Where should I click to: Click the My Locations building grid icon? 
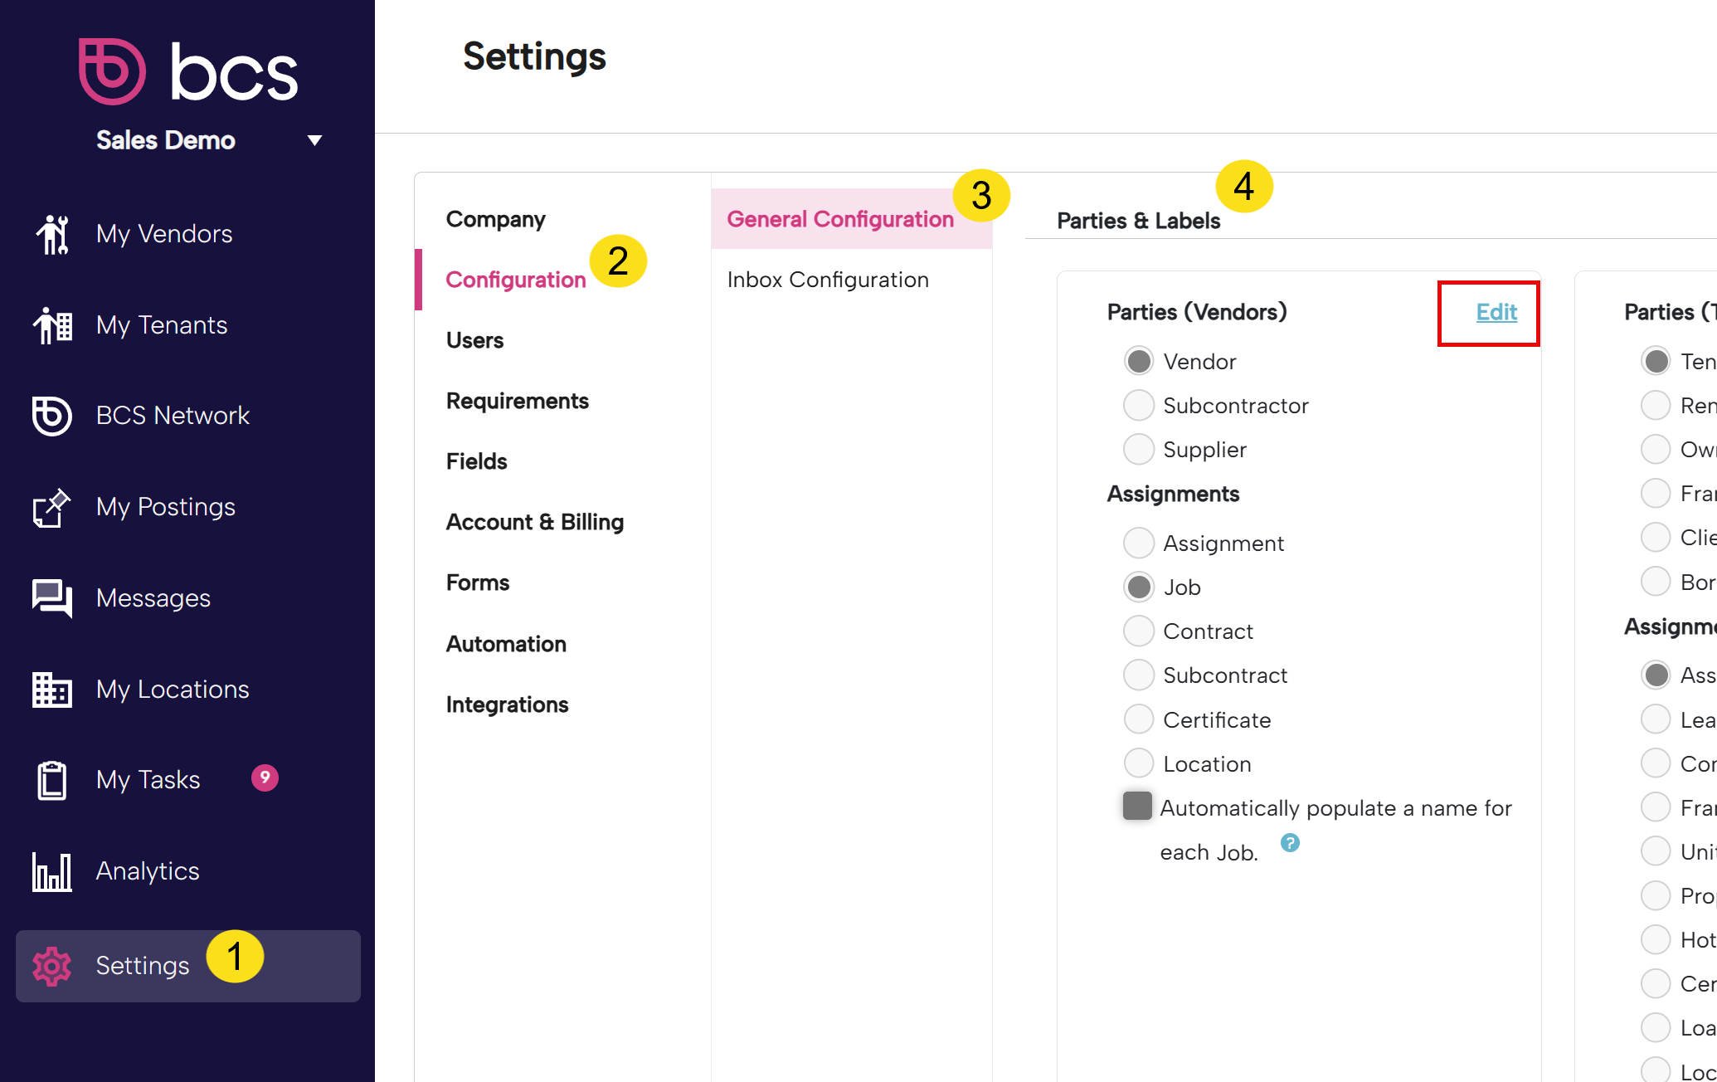click(52, 690)
